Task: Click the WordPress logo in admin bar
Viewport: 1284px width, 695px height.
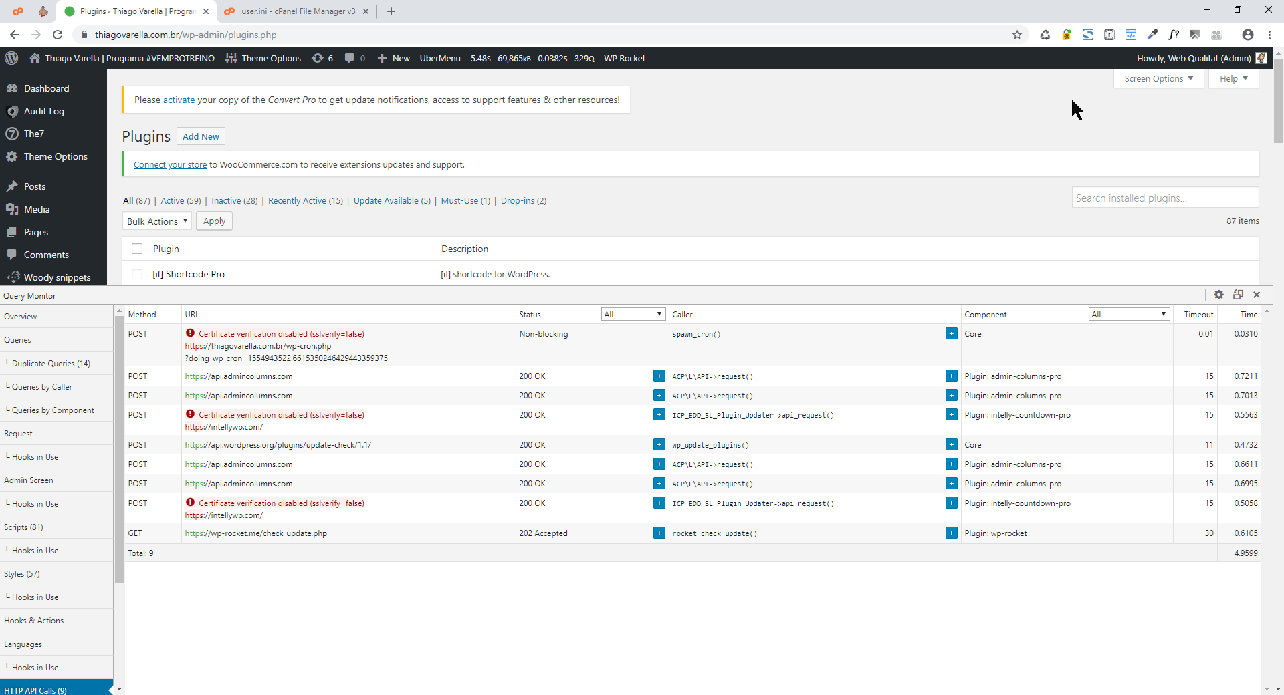Action: point(11,58)
